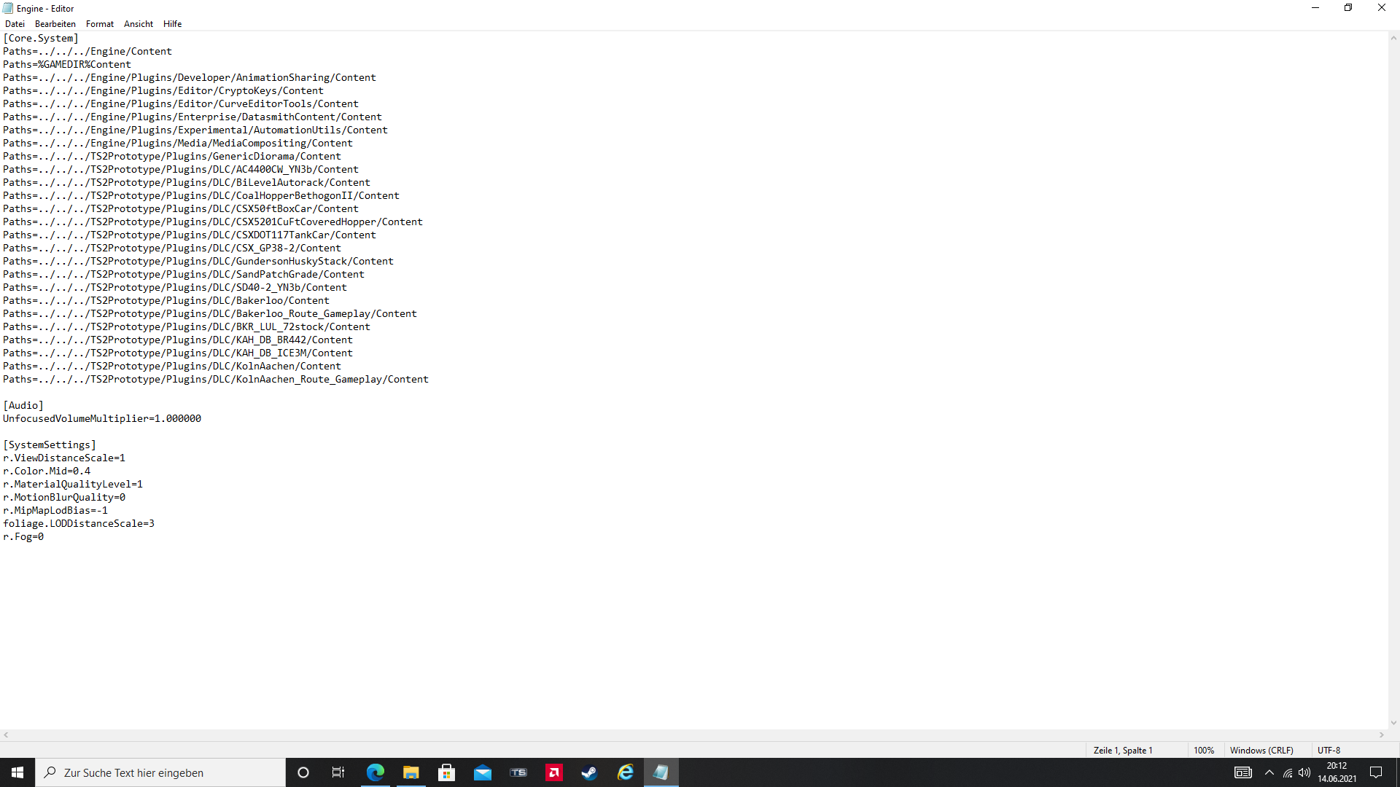This screenshot has height=787, width=1400.
Task: Launch Microsoft Edge from the taskbar
Action: pos(376,772)
